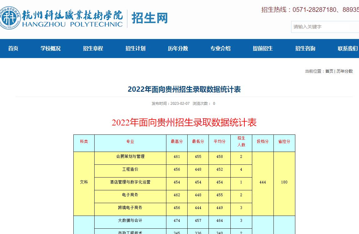Open 历年分数 navigation tab

click(178, 48)
